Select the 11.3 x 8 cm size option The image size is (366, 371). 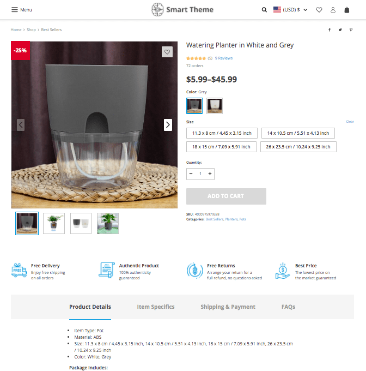coord(221,133)
